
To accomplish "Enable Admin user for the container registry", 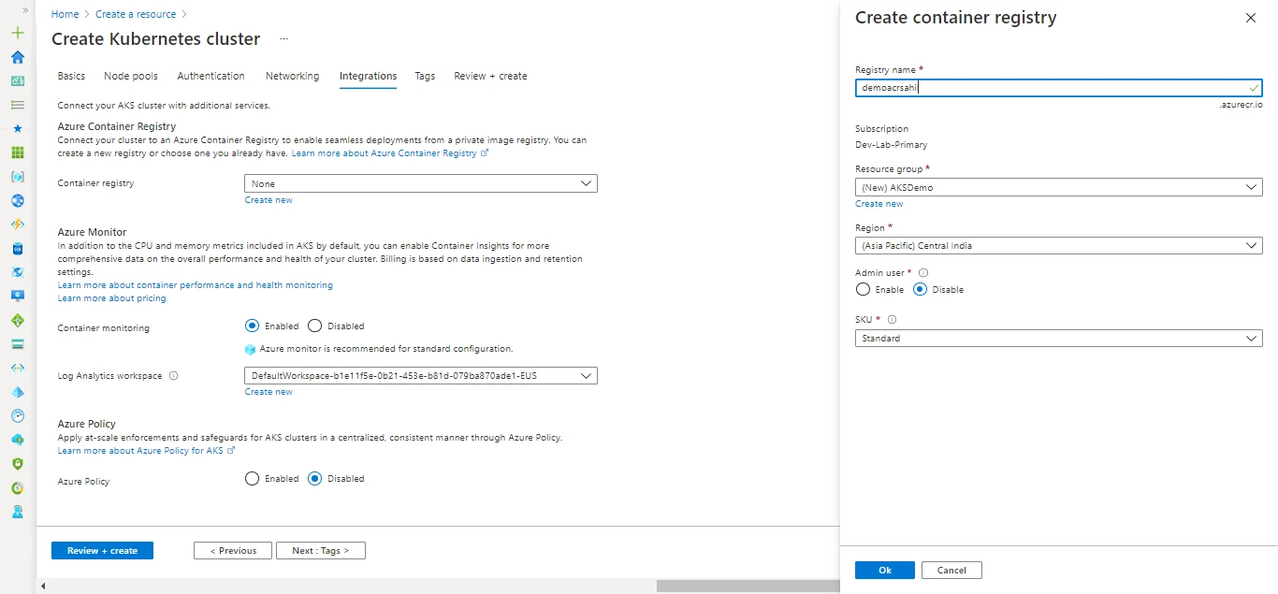I will click(862, 289).
